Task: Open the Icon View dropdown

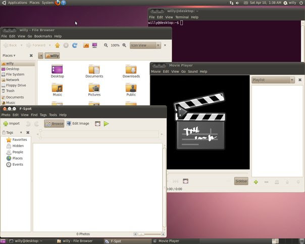Action: click(145, 45)
